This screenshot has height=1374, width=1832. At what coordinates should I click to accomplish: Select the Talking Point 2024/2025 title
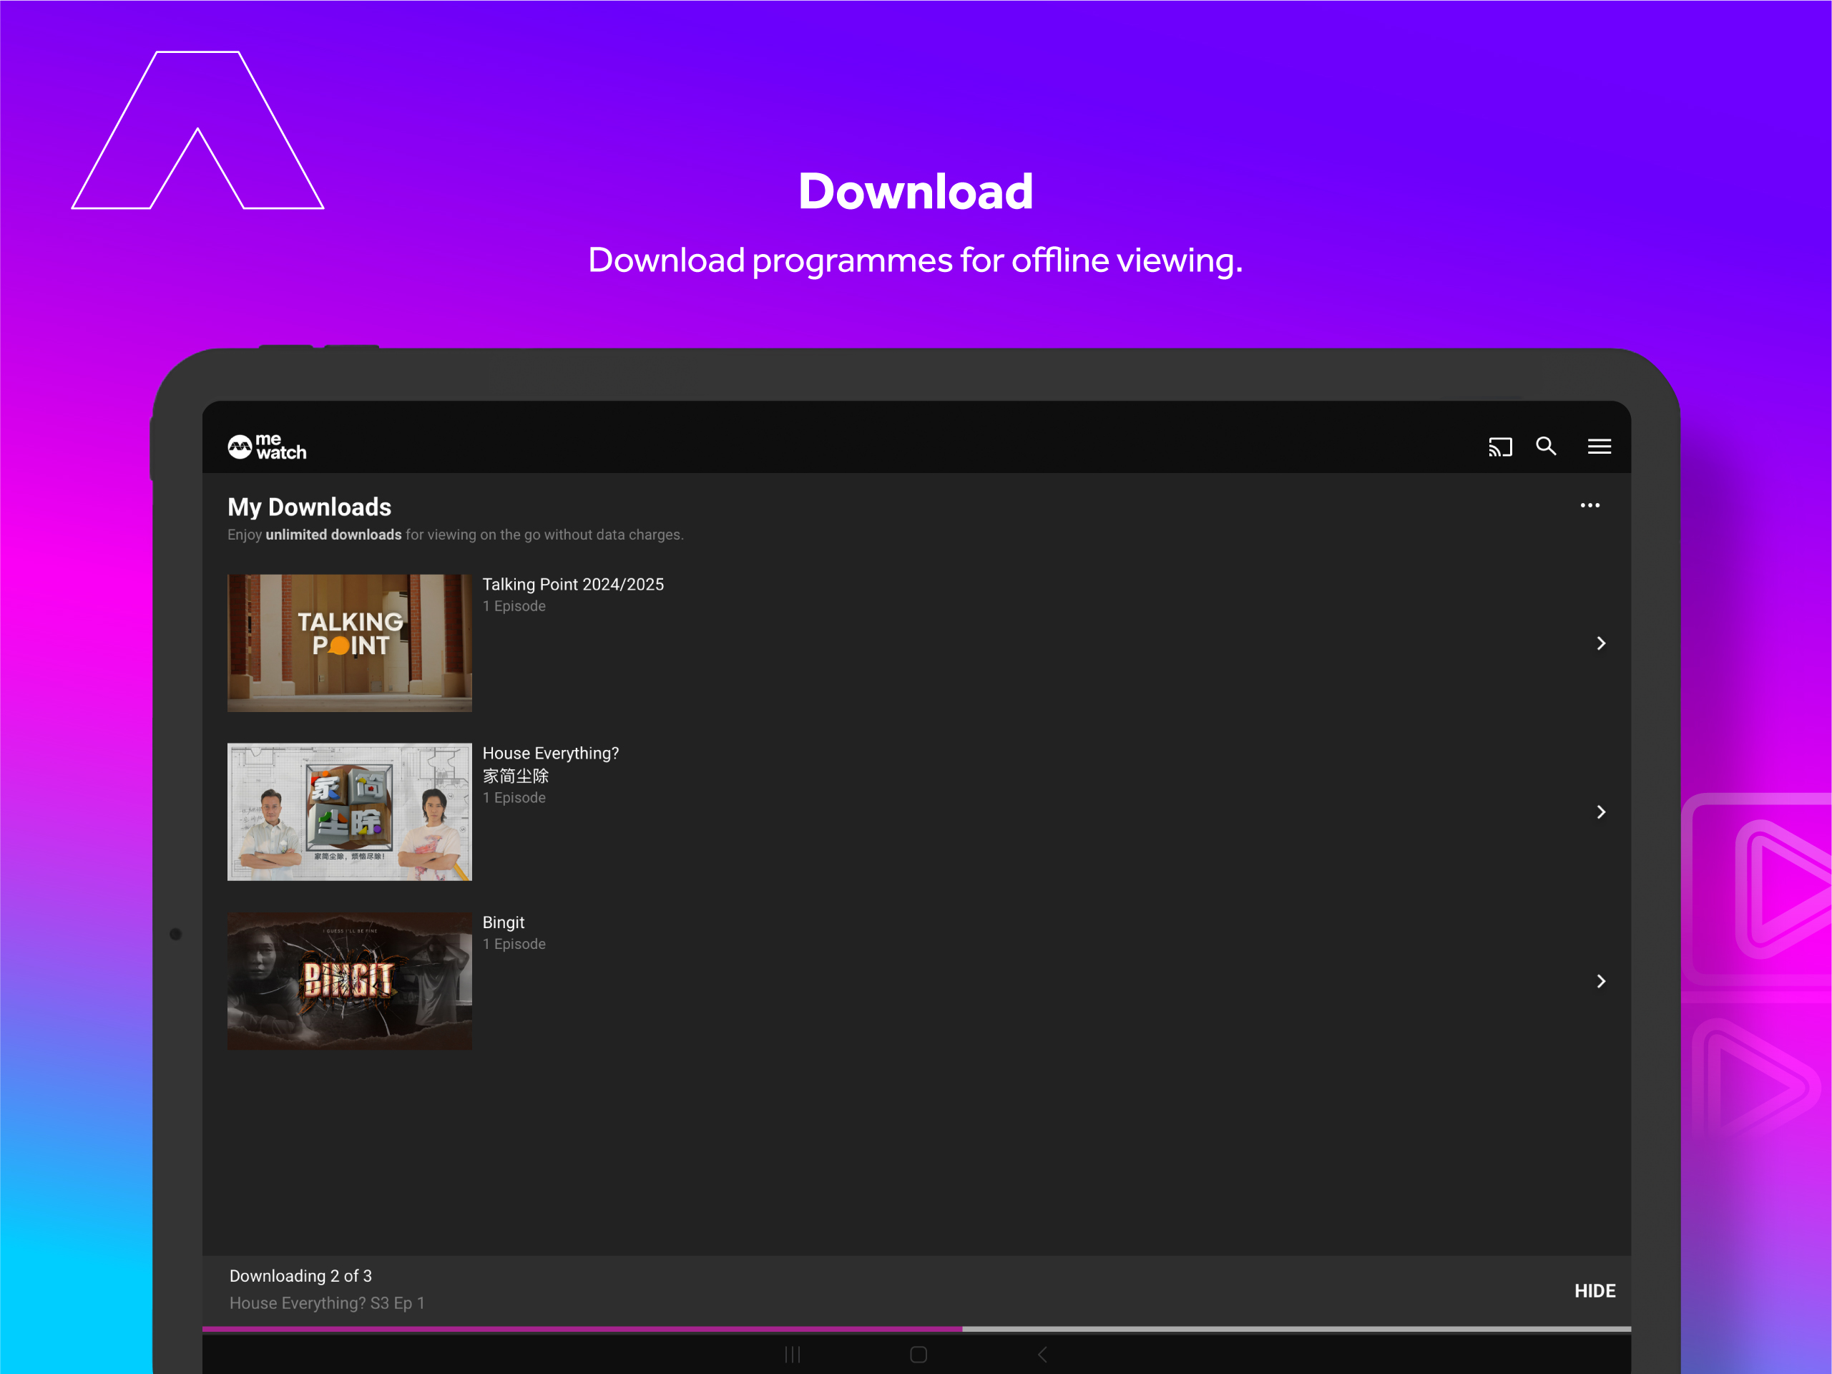[x=573, y=584]
